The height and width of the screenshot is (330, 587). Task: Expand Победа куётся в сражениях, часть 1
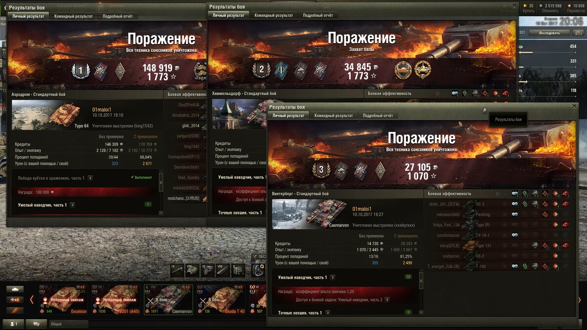coord(90,178)
